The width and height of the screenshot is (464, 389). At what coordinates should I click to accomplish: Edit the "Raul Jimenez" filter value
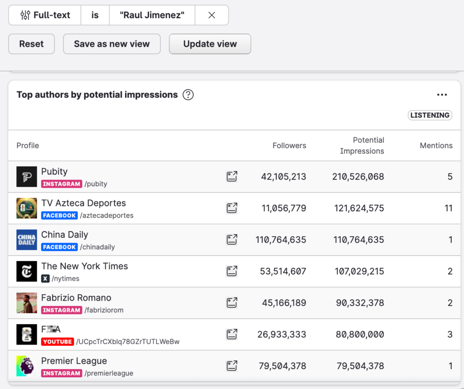pos(152,15)
